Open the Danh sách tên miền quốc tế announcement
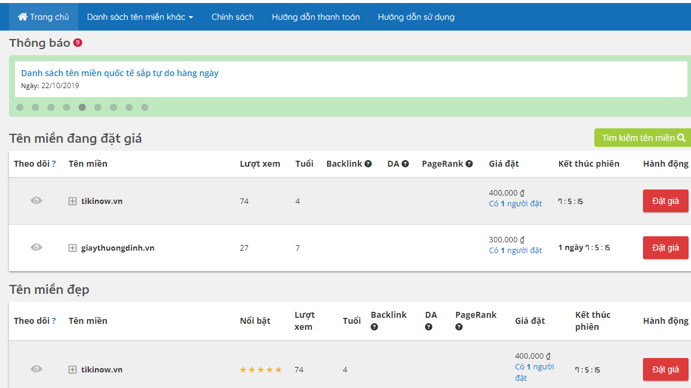The height and width of the screenshot is (388, 691). click(119, 73)
